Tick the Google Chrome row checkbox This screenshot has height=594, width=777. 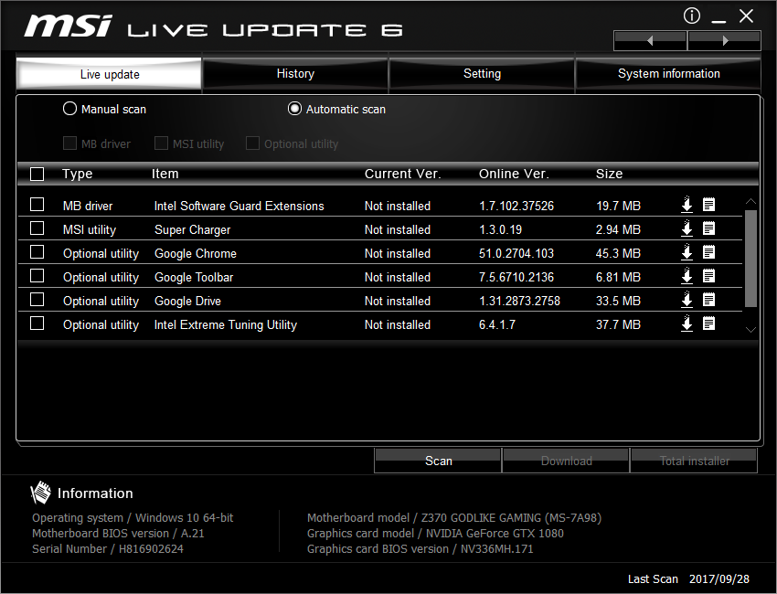pos(37,252)
